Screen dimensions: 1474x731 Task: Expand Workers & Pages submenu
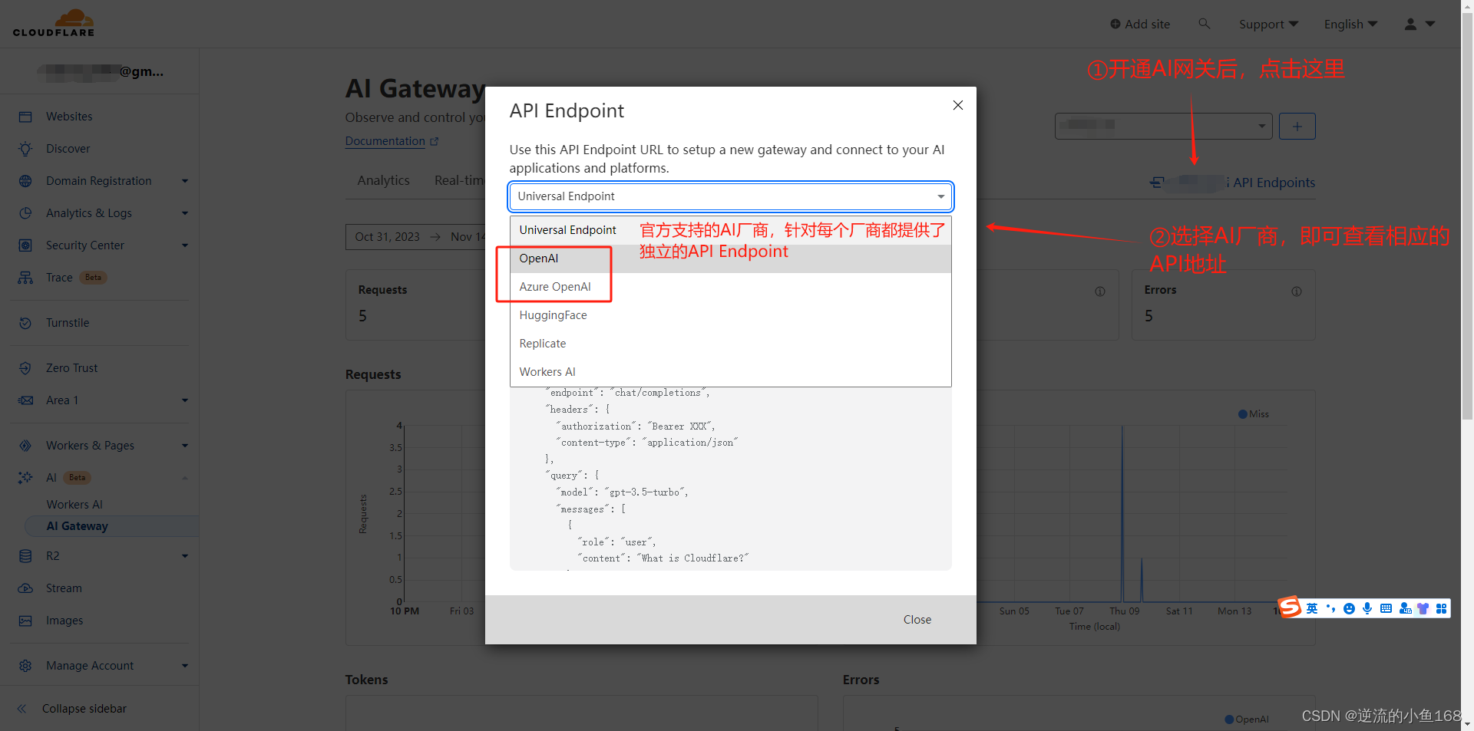(185, 446)
